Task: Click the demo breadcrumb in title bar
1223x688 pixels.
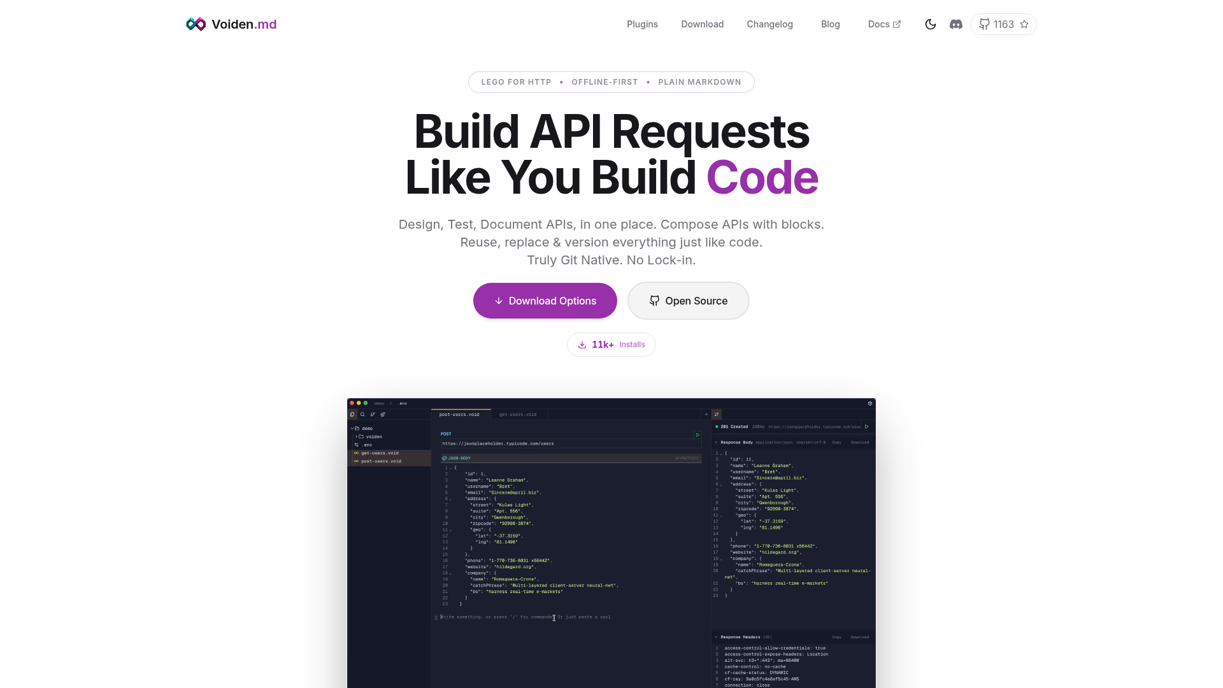Action: pos(379,403)
